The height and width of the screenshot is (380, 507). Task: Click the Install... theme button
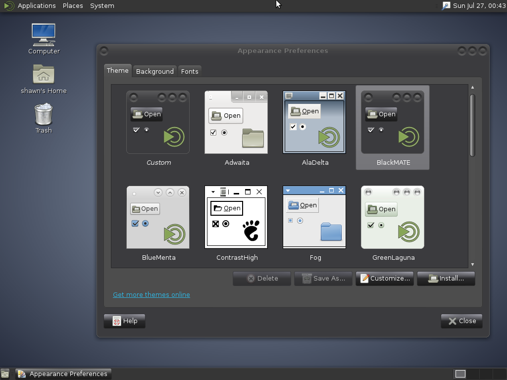click(446, 279)
